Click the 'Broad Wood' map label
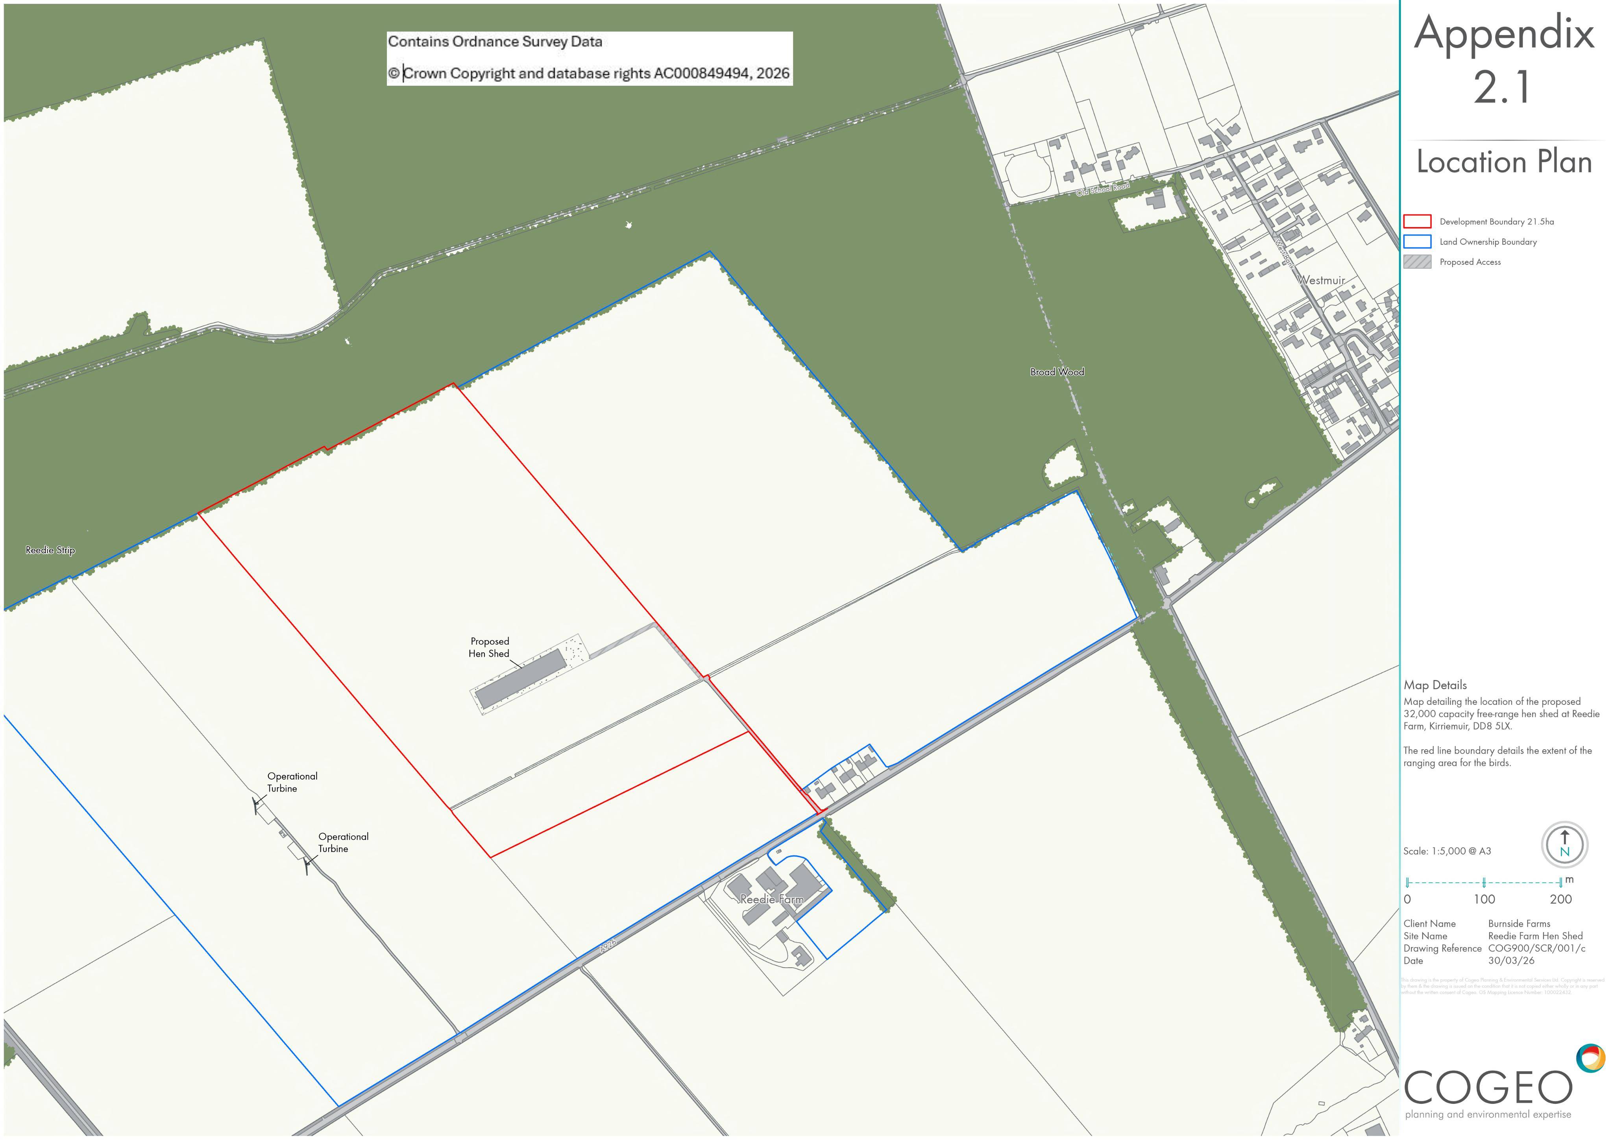 1057,372
